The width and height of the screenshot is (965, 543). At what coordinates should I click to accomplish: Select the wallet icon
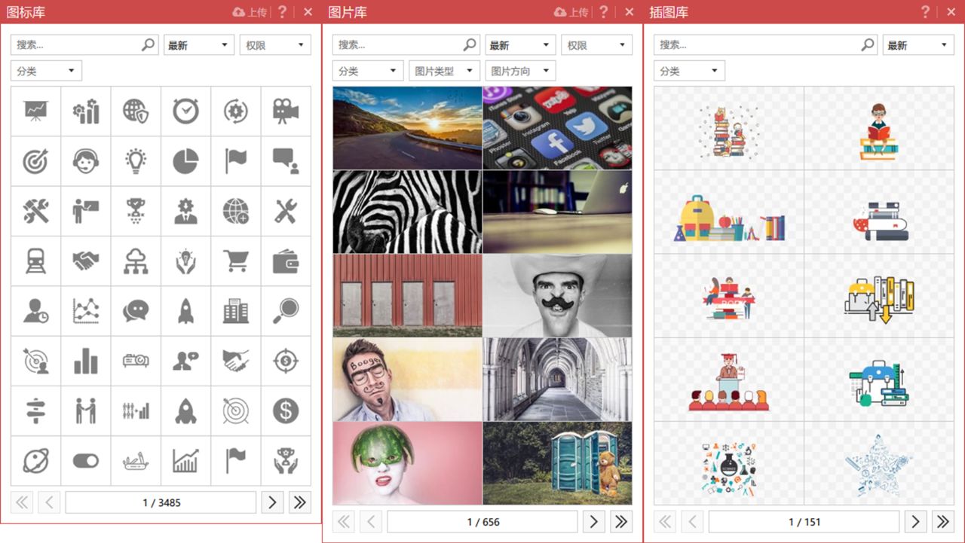click(x=286, y=261)
